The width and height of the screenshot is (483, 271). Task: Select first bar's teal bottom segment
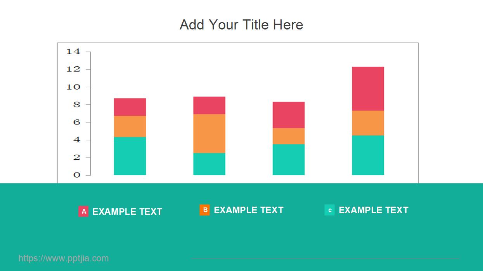130,156
